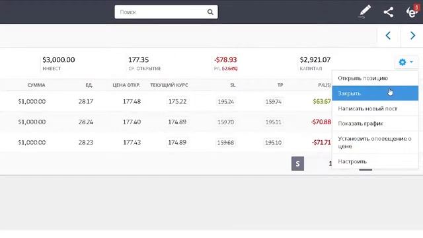This screenshot has width=423, height=238.
Task: Click current rate 174.89 in -$71.71 row
Action: 177,143
